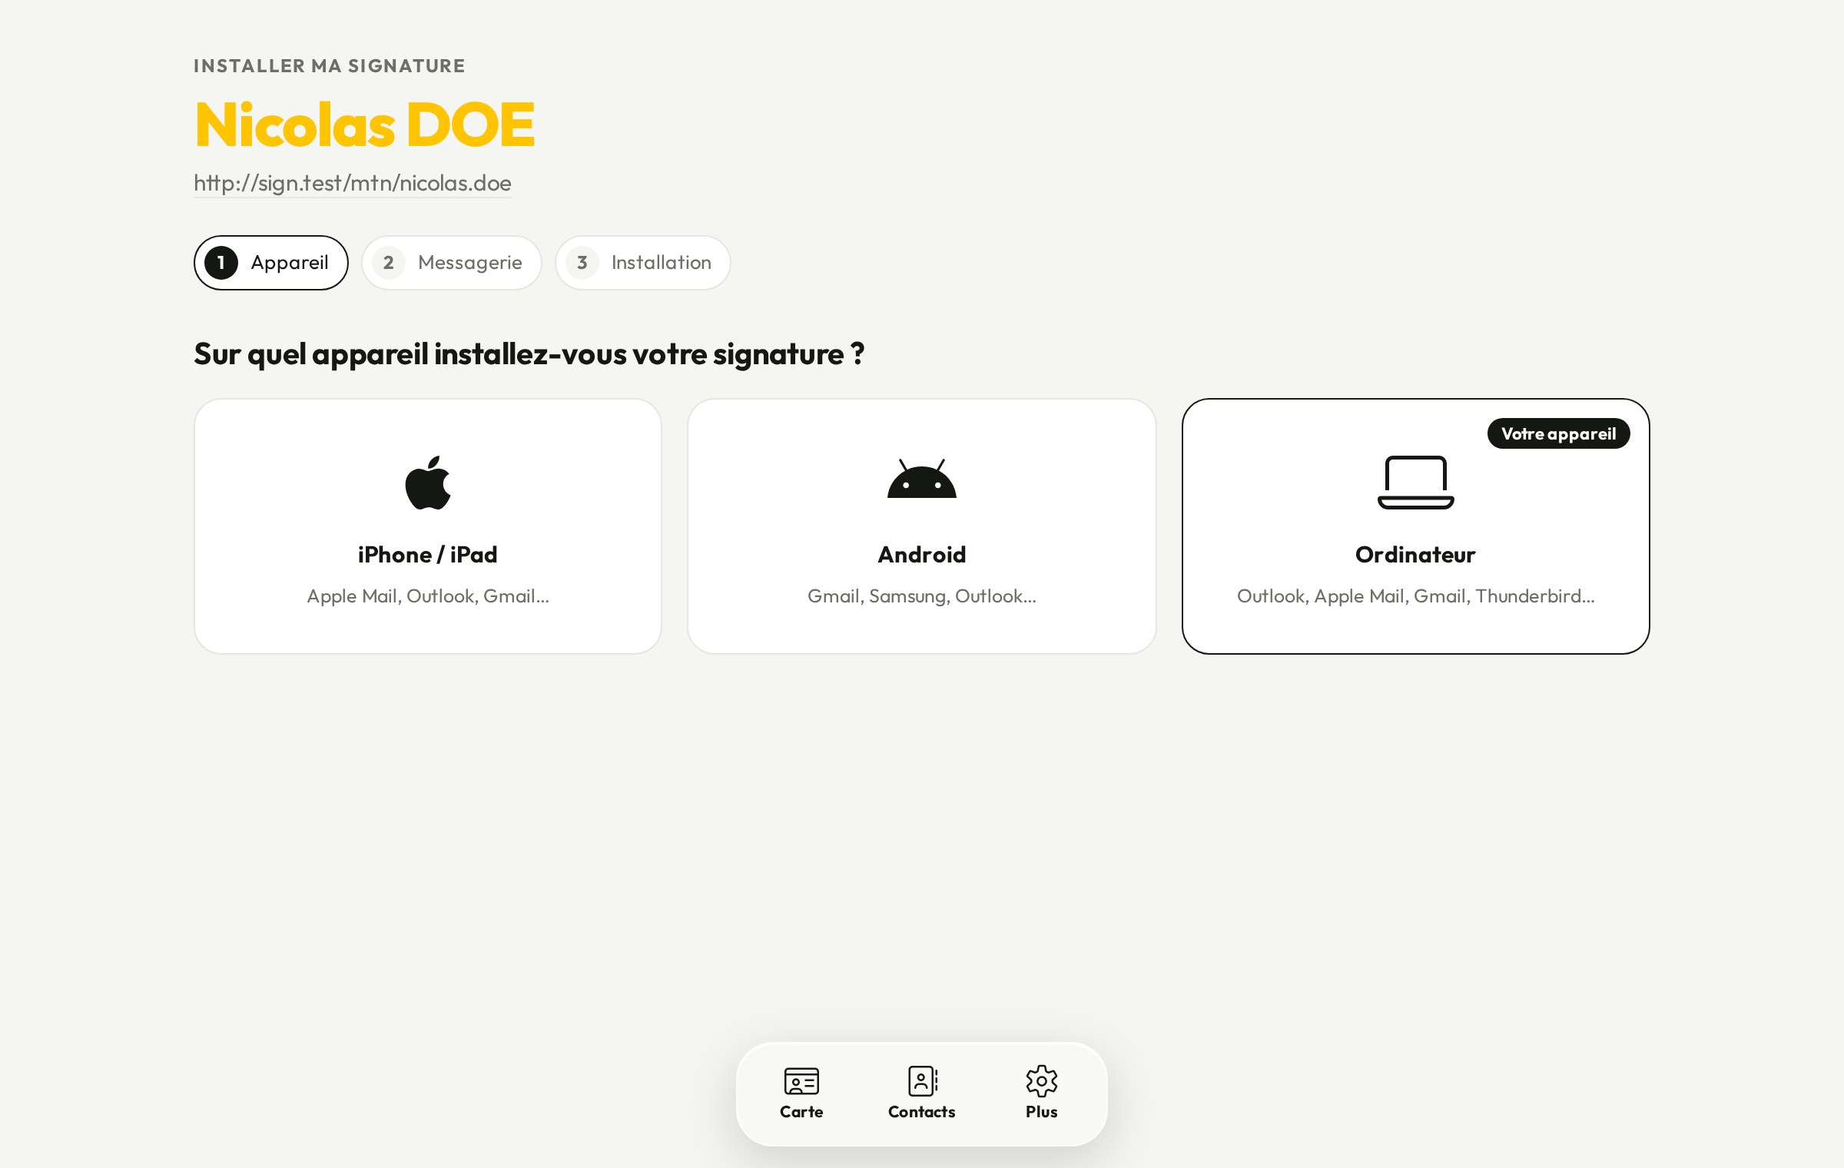Choose the Ordinateur device card
The height and width of the screenshot is (1168, 1844).
pyautogui.click(x=1415, y=526)
